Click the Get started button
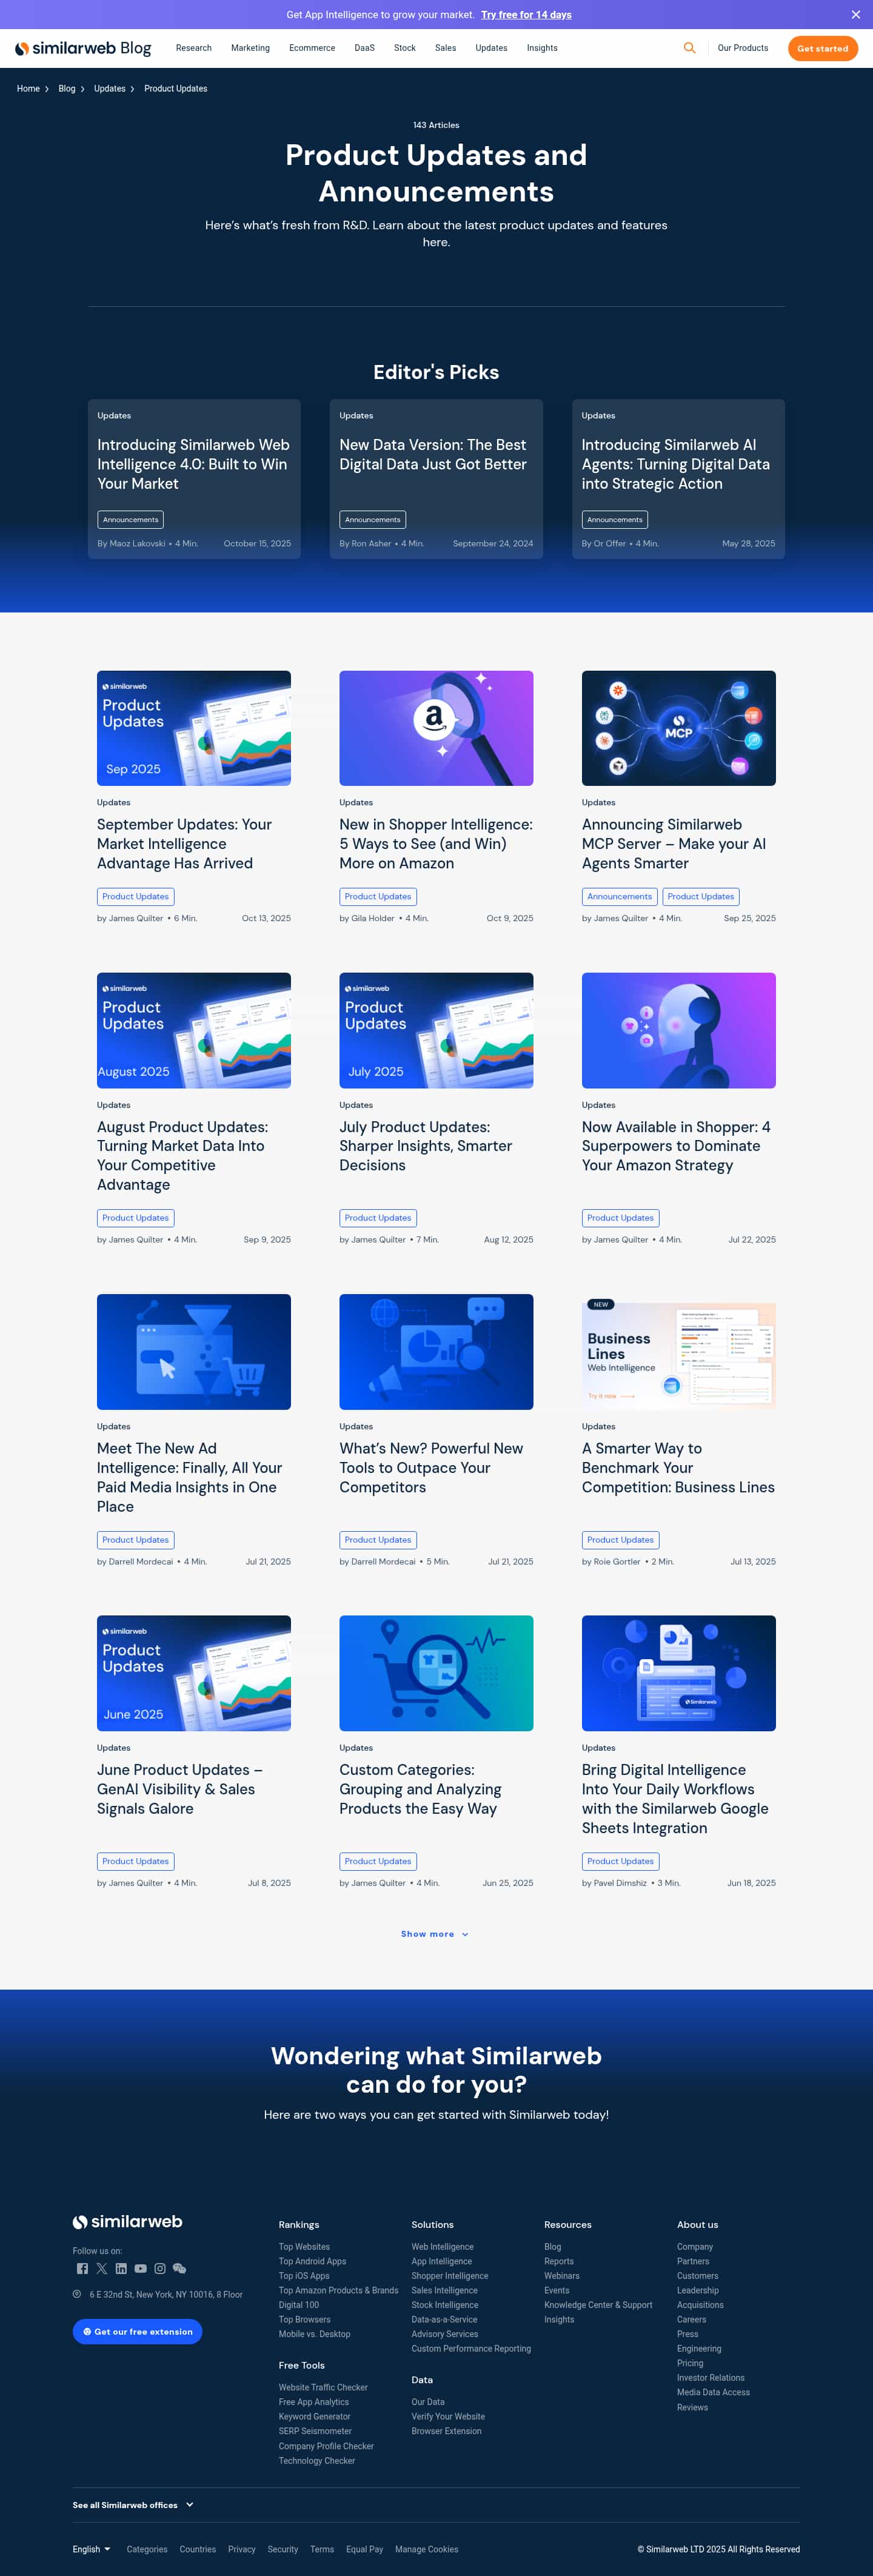This screenshot has height=2576, width=873. [822, 48]
